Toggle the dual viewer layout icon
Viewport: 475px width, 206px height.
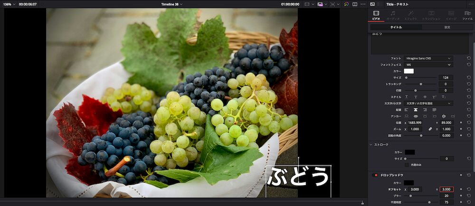coord(355,4)
